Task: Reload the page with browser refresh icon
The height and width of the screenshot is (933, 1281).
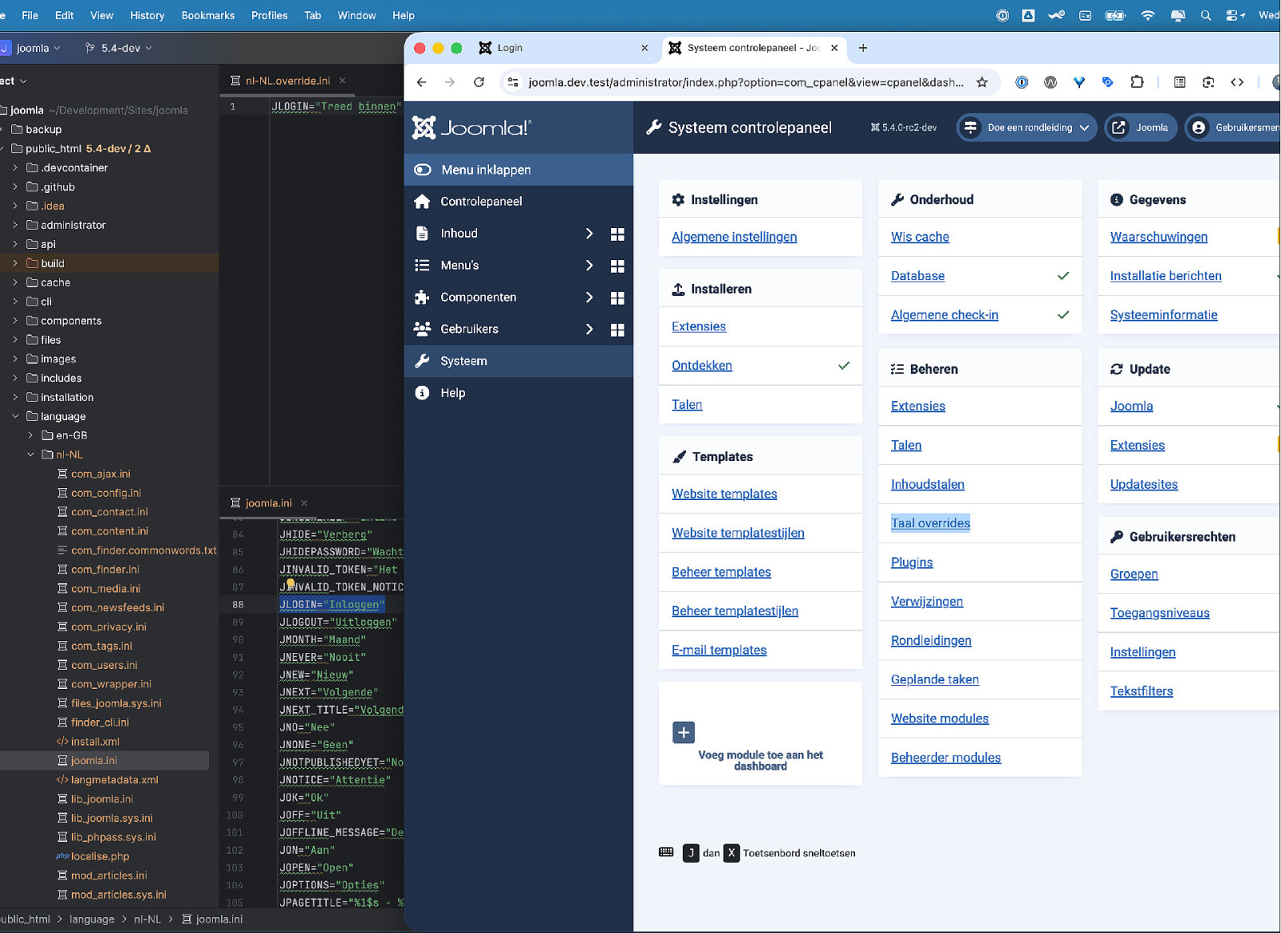Action: [x=479, y=82]
